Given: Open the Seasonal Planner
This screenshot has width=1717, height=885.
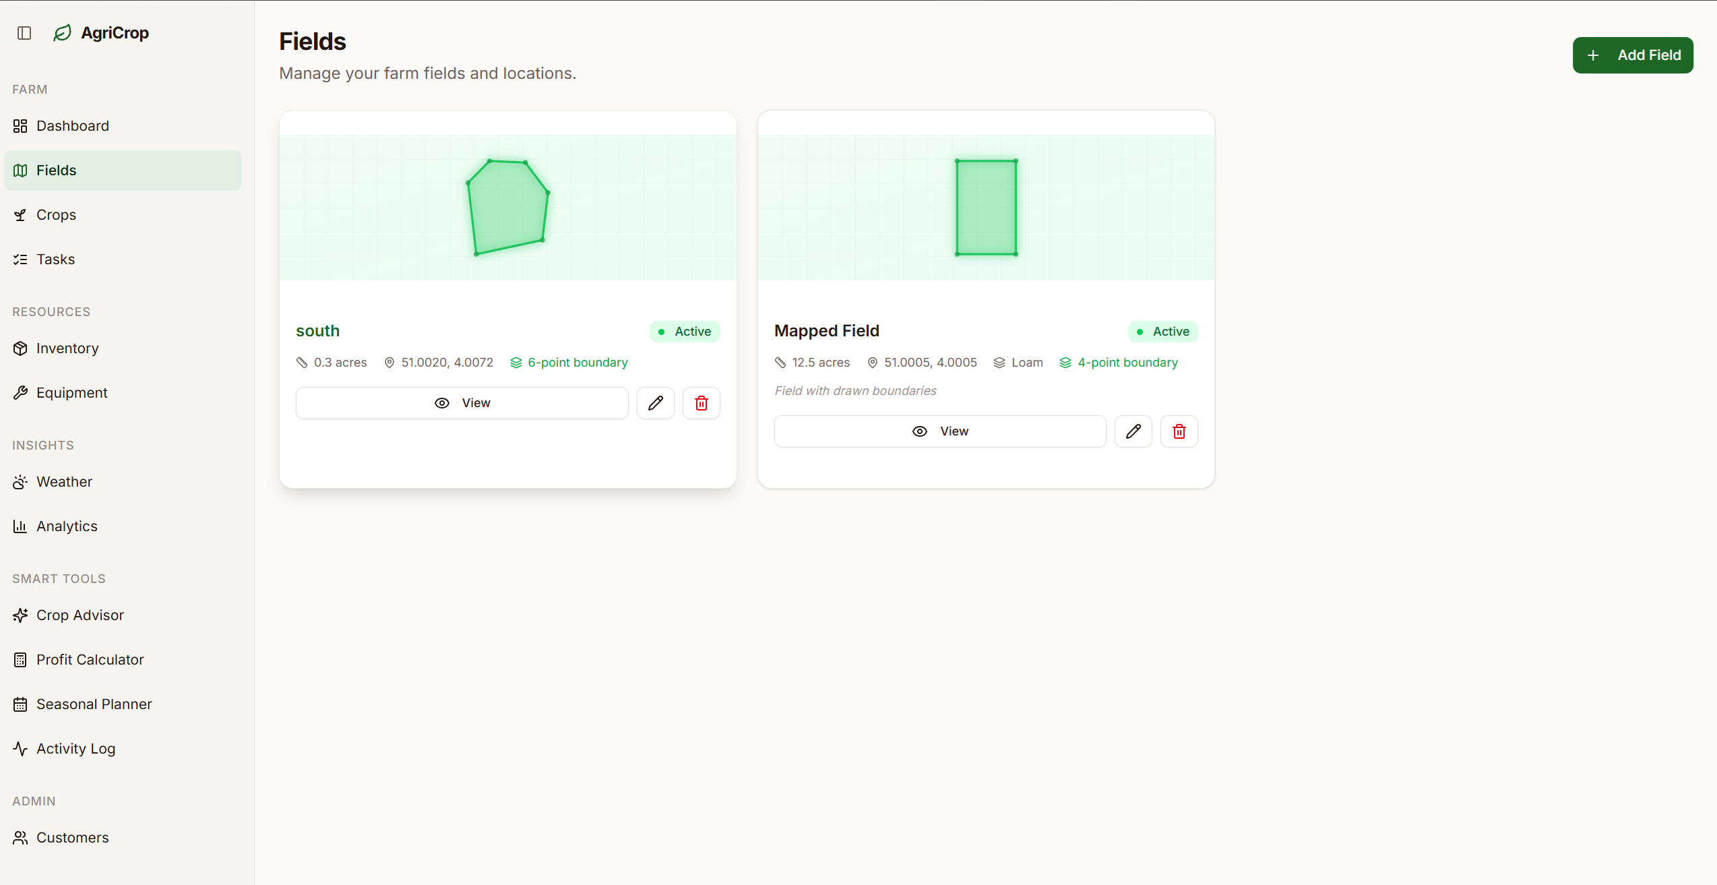Looking at the screenshot, I should coord(94,704).
